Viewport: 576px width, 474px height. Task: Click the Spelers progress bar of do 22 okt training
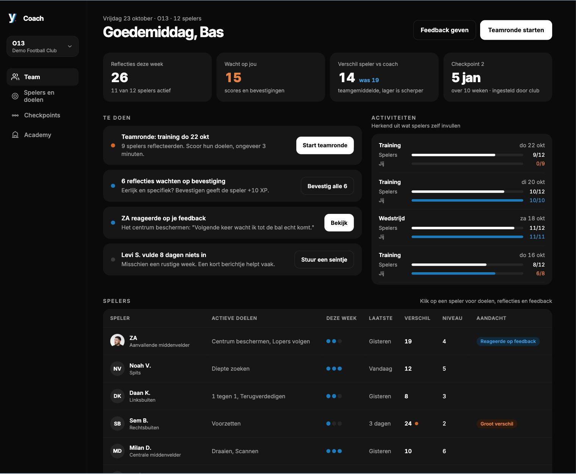(467, 155)
